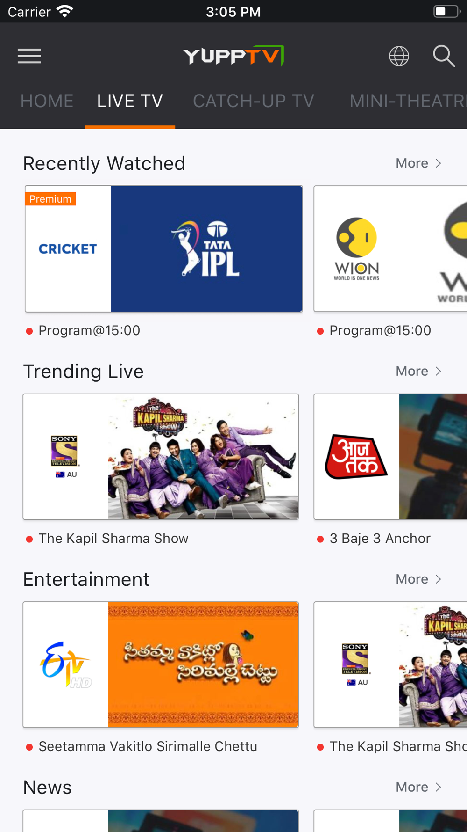Open 3 Baje 3 Anchor title
Image resolution: width=467 pixels, height=832 pixels.
(380, 539)
